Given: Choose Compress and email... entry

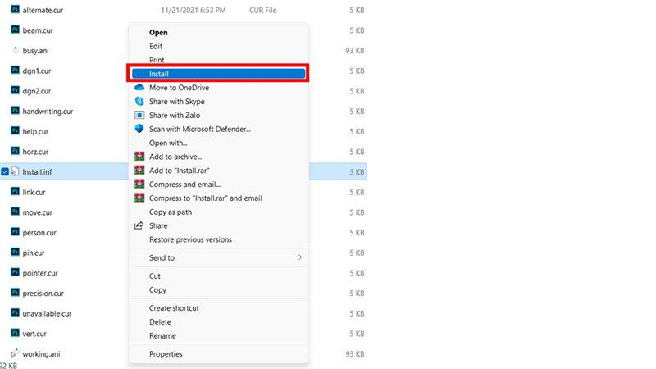Looking at the screenshot, I should [x=184, y=184].
